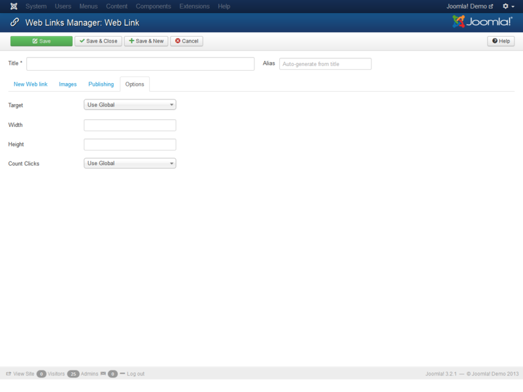
Task: Click the 0 Visitors badge
Action: point(41,374)
